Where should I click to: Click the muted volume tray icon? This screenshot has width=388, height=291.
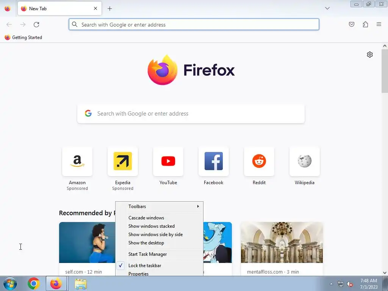tap(350, 284)
